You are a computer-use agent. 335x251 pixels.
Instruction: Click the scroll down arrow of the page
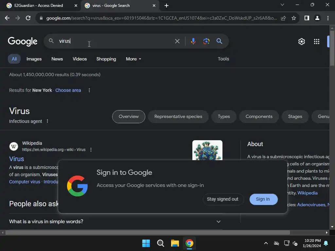tap(332, 227)
